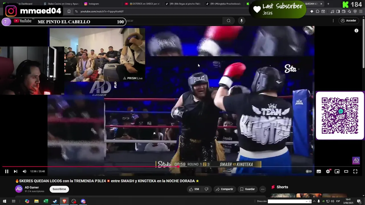The width and height of the screenshot is (365, 205).
Task: Click the tab search toolbar icon
Action: pyautogui.click(x=323, y=11)
